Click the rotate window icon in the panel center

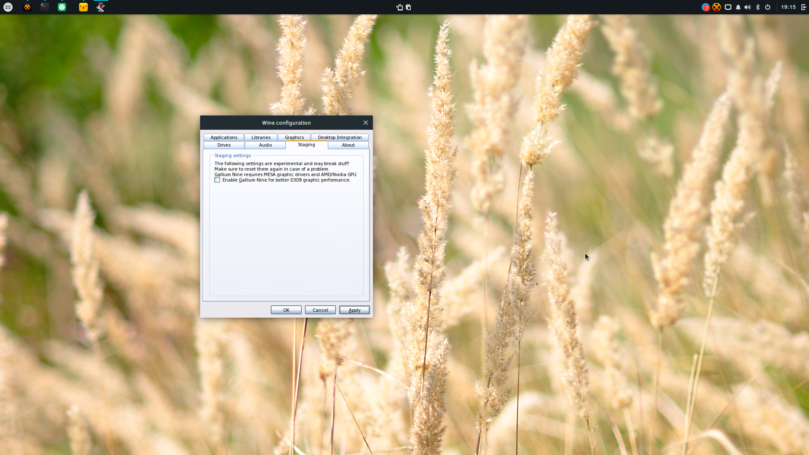[x=399, y=7]
